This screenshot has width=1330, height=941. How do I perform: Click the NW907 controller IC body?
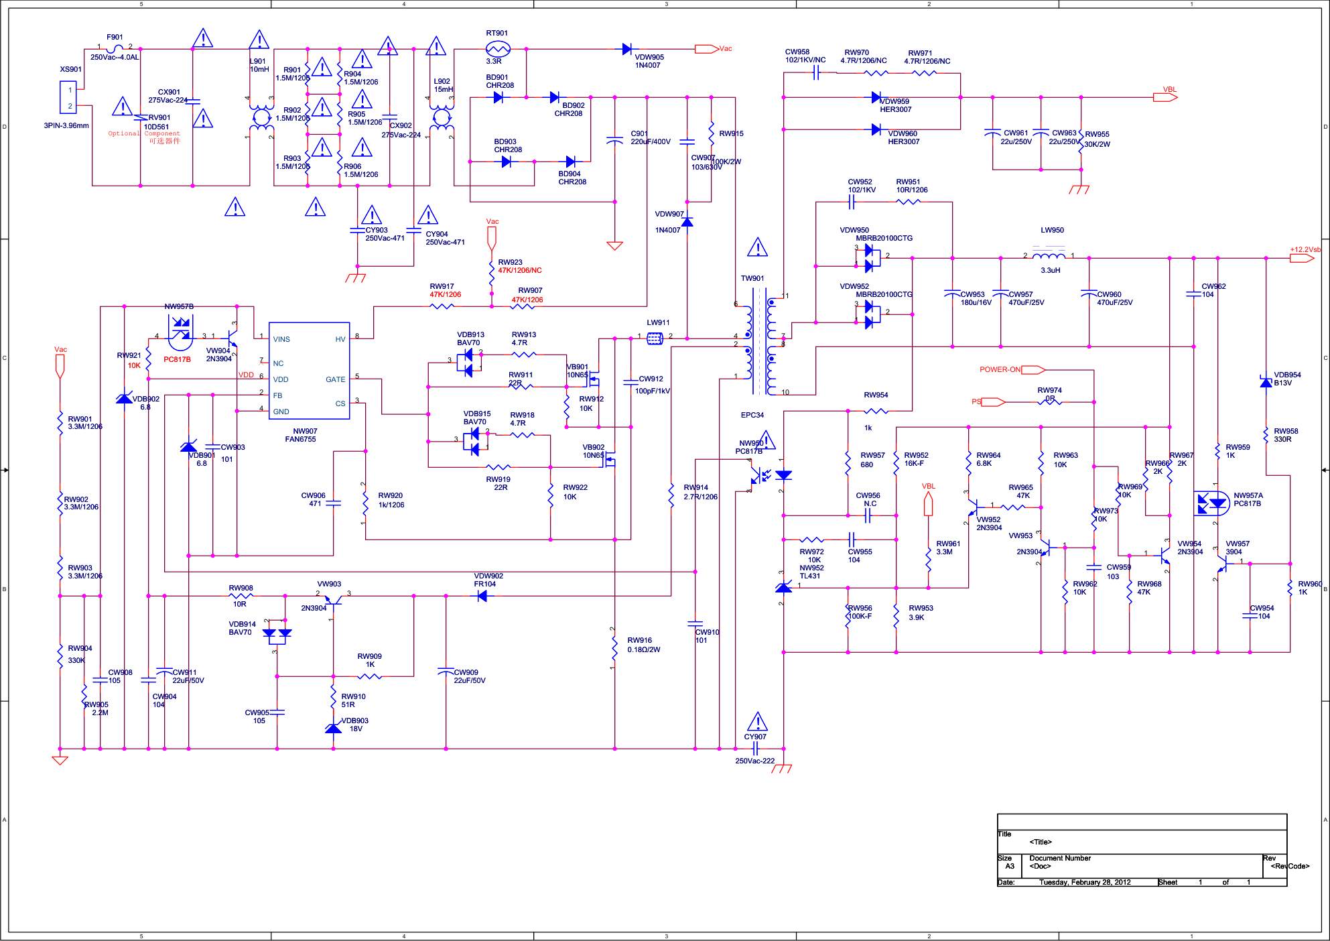coord(310,371)
